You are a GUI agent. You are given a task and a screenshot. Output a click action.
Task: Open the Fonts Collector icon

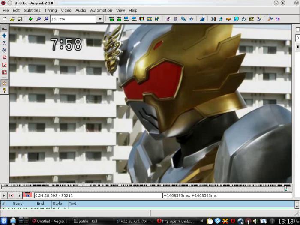[x=191, y=19]
